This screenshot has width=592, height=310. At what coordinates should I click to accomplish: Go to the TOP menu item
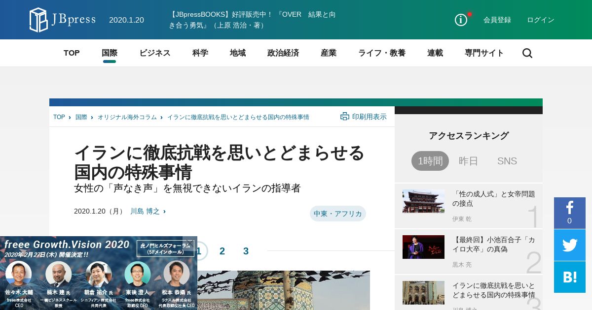pyautogui.click(x=72, y=53)
